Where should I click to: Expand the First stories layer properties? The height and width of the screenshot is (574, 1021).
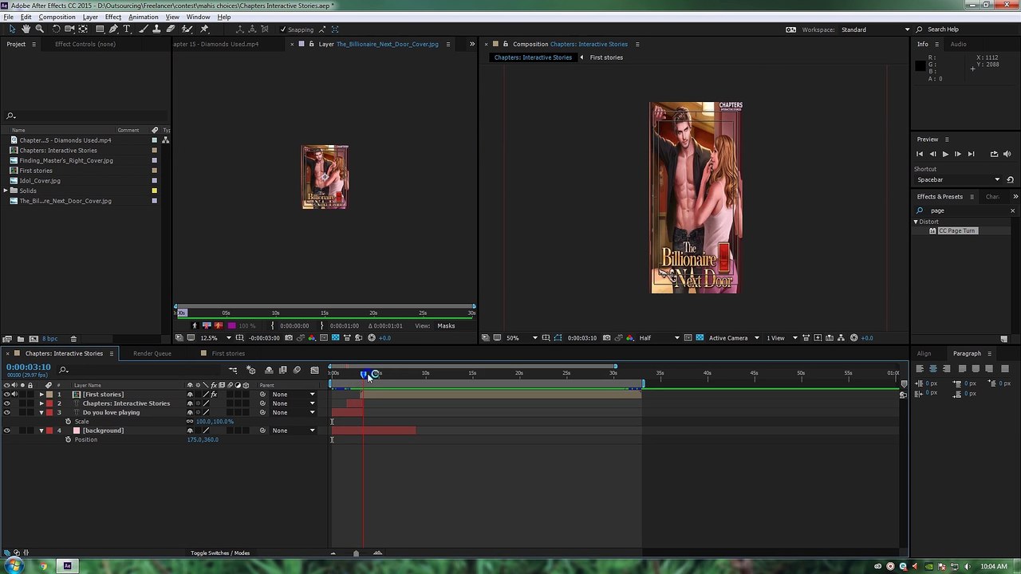point(41,395)
